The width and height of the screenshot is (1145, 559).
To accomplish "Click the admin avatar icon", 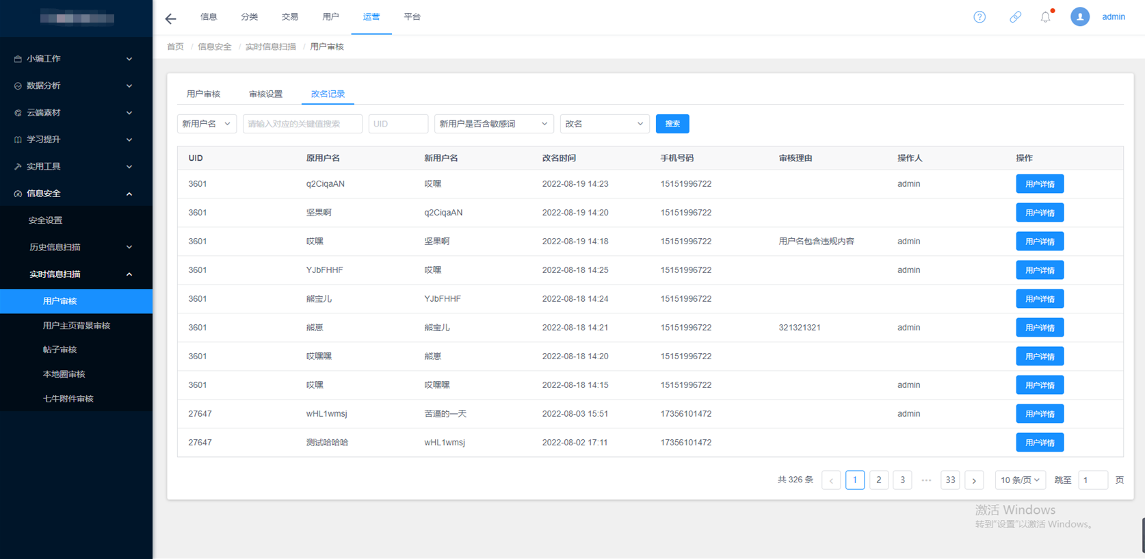I will [x=1080, y=17].
